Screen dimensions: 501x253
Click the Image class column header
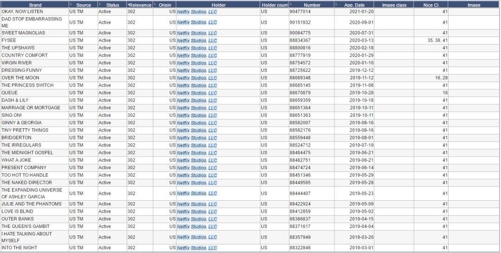pyautogui.click(x=394, y=5)
